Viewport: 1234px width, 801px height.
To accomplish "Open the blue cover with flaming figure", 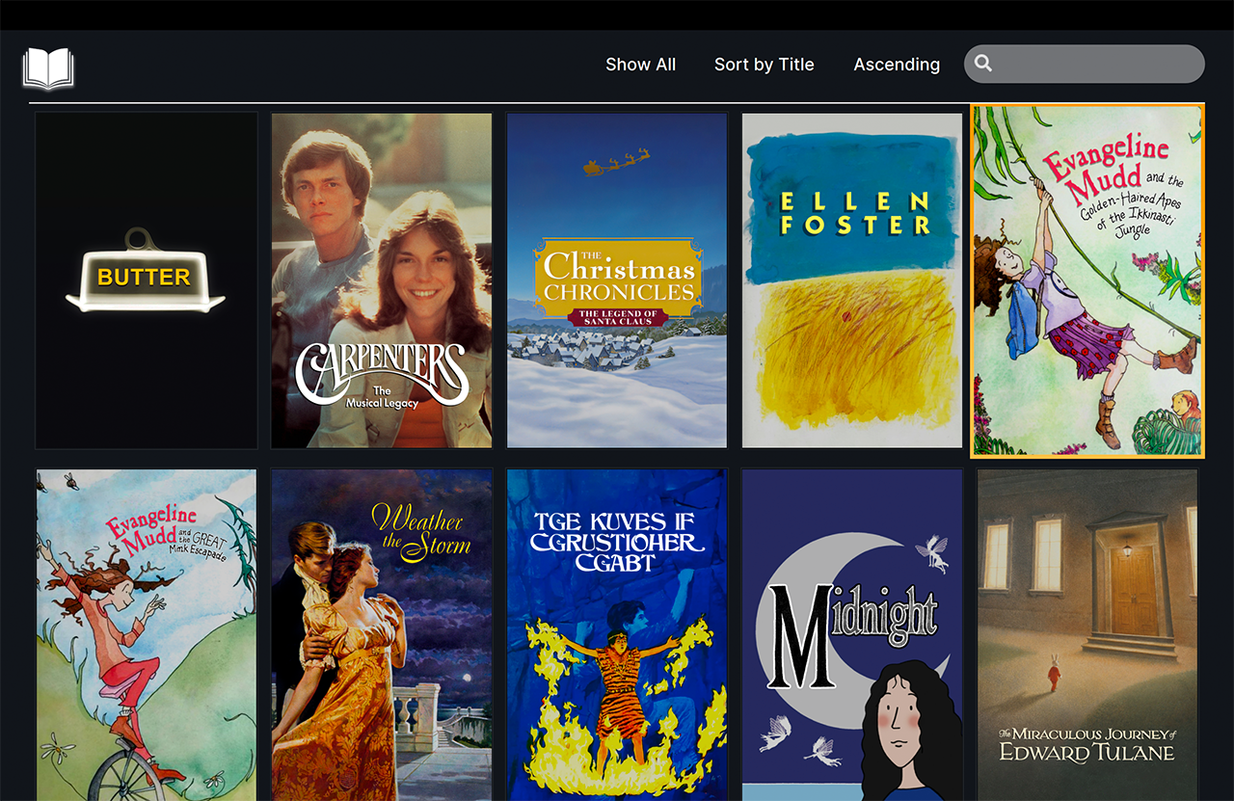I will tap(617, 635).
